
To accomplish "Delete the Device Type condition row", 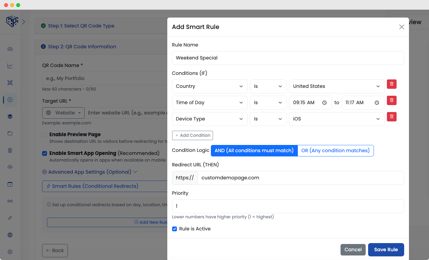I will pyautogui.click(x=391, y=117).
